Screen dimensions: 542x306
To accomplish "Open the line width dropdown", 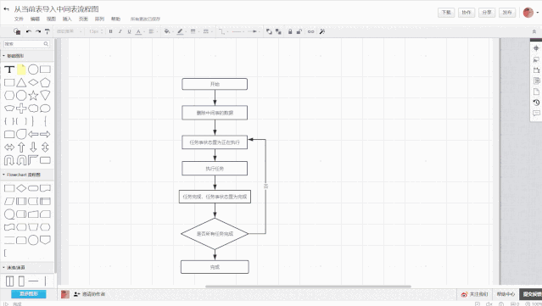I will point(194,31).
